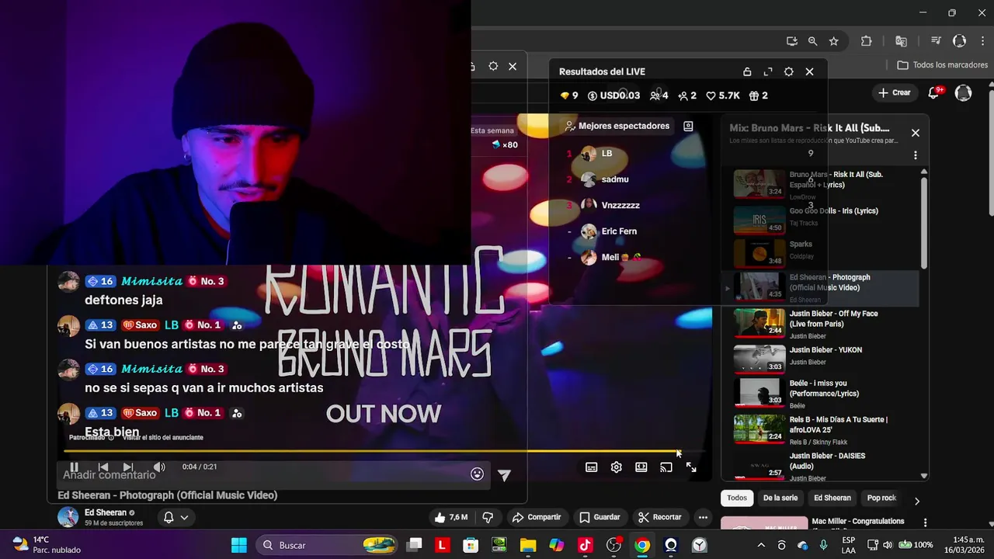
Task: Click the Buscar taskbar search box
Action: [326, 545]
